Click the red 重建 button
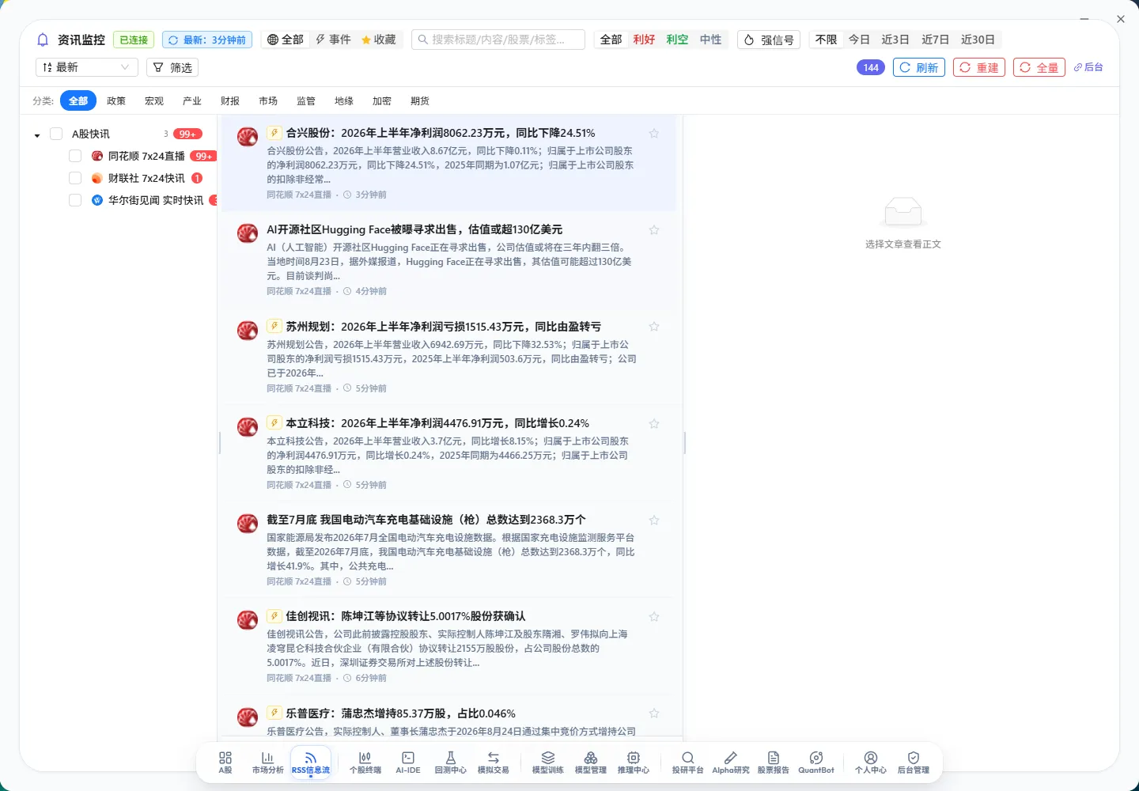 pyautogui.click(x=979, y=67)
